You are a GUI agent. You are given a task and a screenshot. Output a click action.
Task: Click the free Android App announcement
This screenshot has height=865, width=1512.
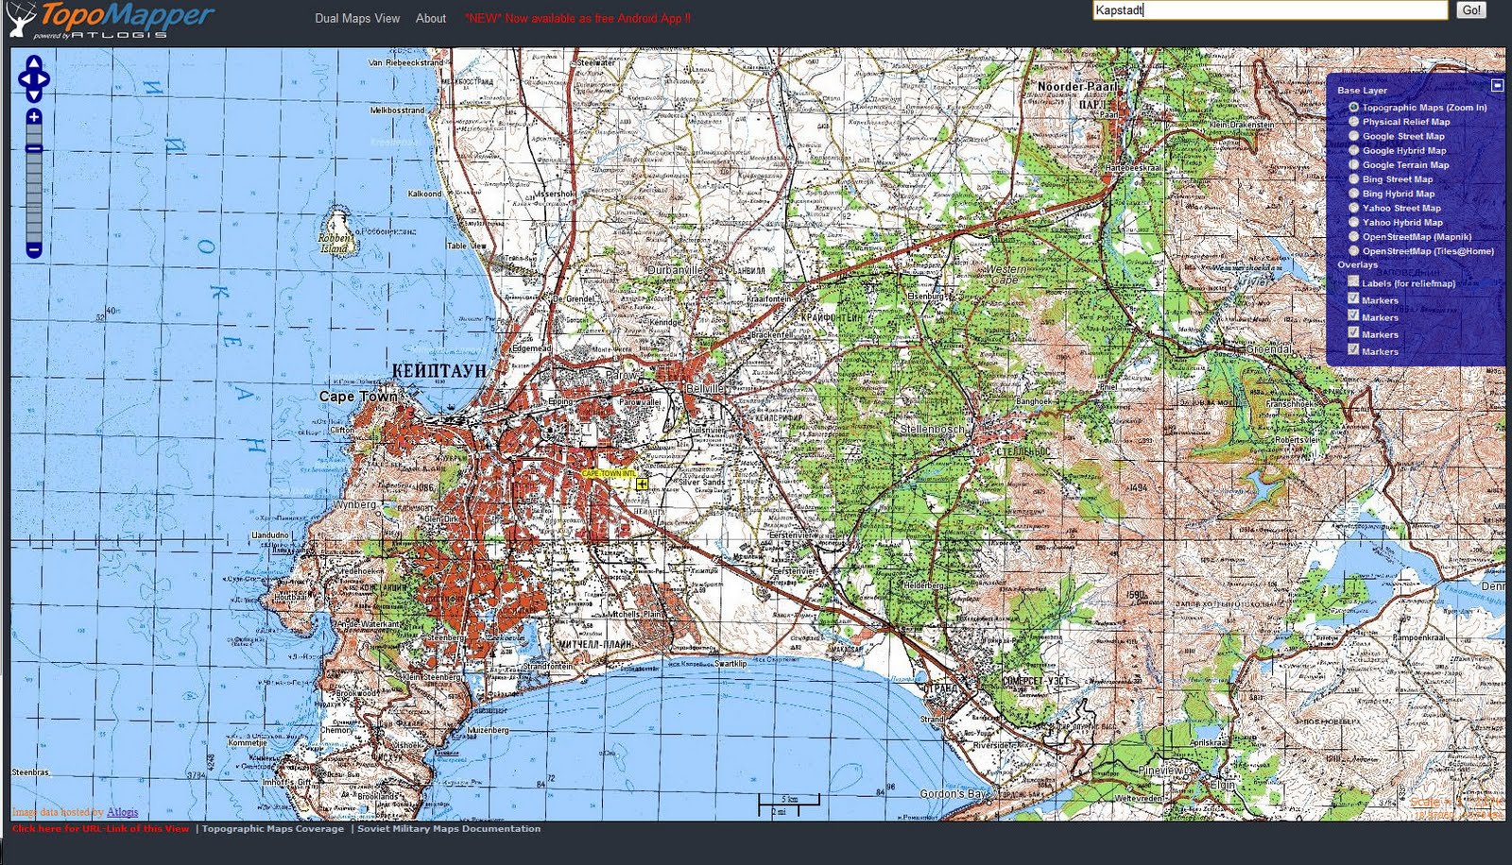tap(577, 18)
